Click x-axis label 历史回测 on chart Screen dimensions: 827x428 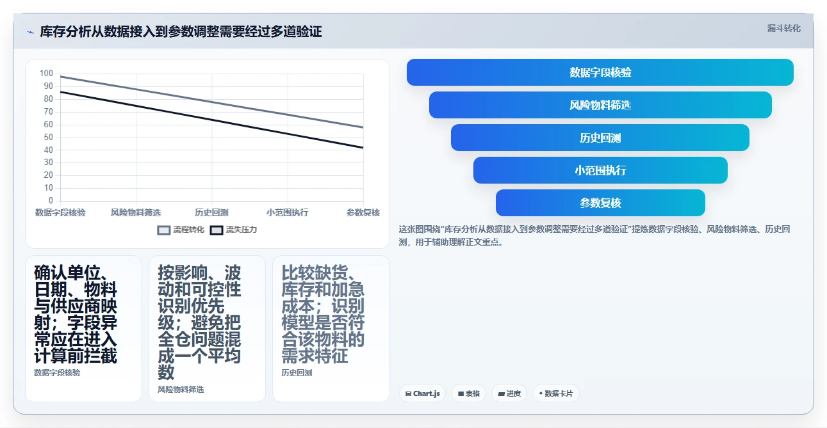pos(211,212)
